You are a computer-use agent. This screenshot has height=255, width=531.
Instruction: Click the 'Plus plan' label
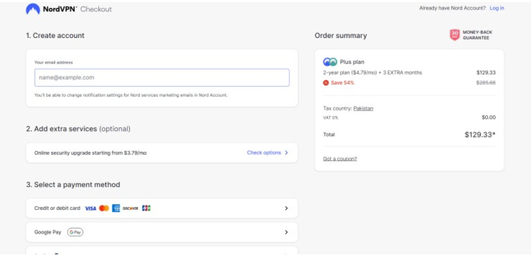[352, 62]
